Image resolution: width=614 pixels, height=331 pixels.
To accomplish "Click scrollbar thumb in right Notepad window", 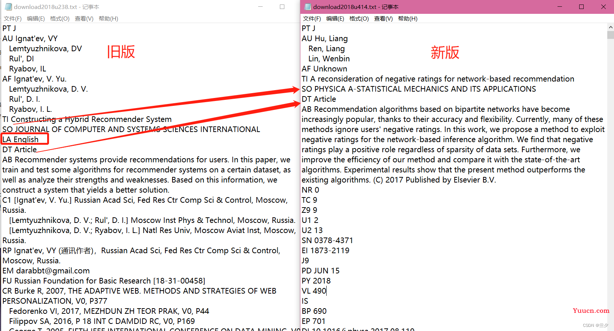I will [x=611, y=35].
